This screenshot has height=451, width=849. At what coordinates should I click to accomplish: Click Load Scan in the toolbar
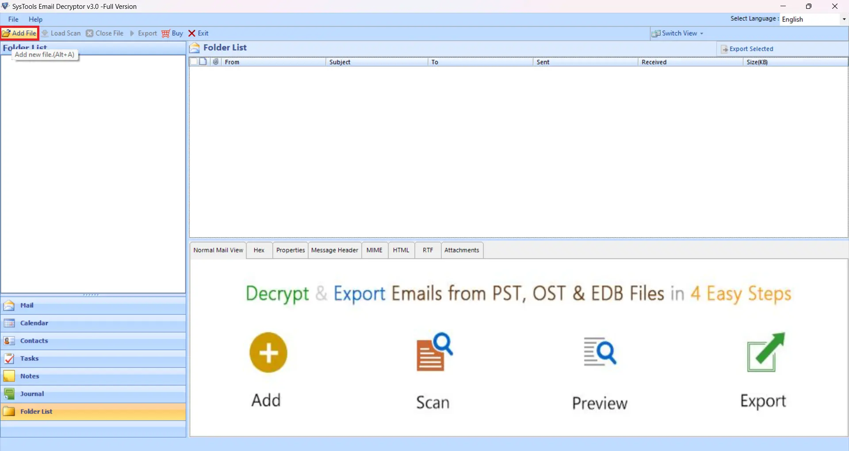point(61,33)
